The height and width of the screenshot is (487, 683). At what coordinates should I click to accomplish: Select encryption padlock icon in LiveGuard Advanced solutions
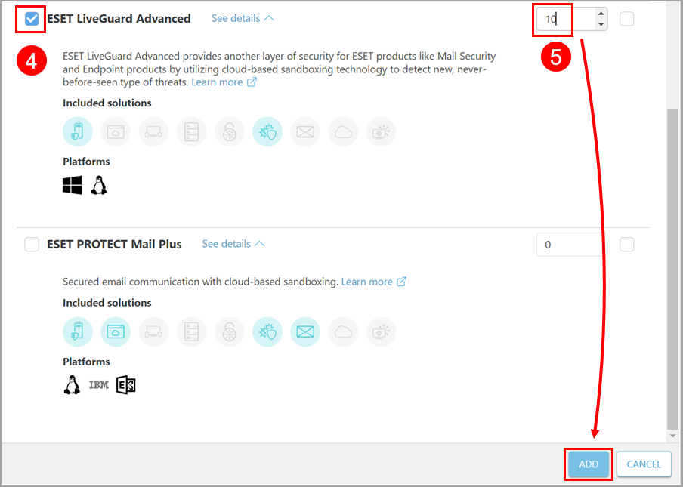[x=229, y=131]
